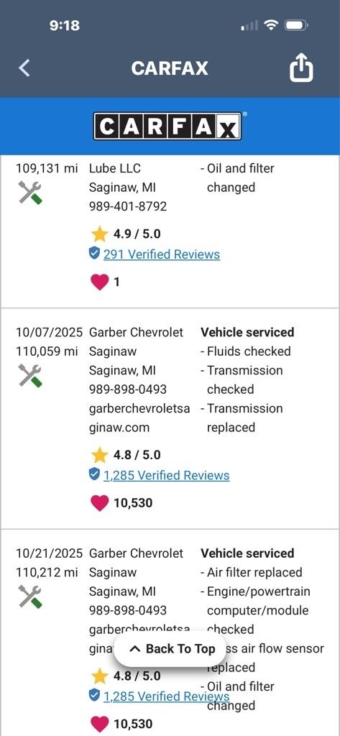Open 291 Verified Reviews link

[162, 254]
